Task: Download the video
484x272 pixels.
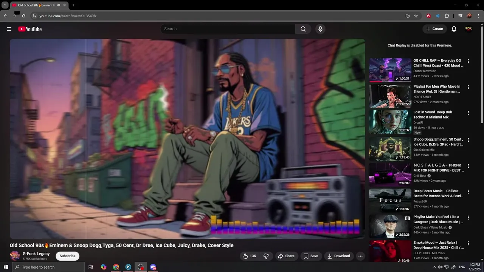Action: 339,256
